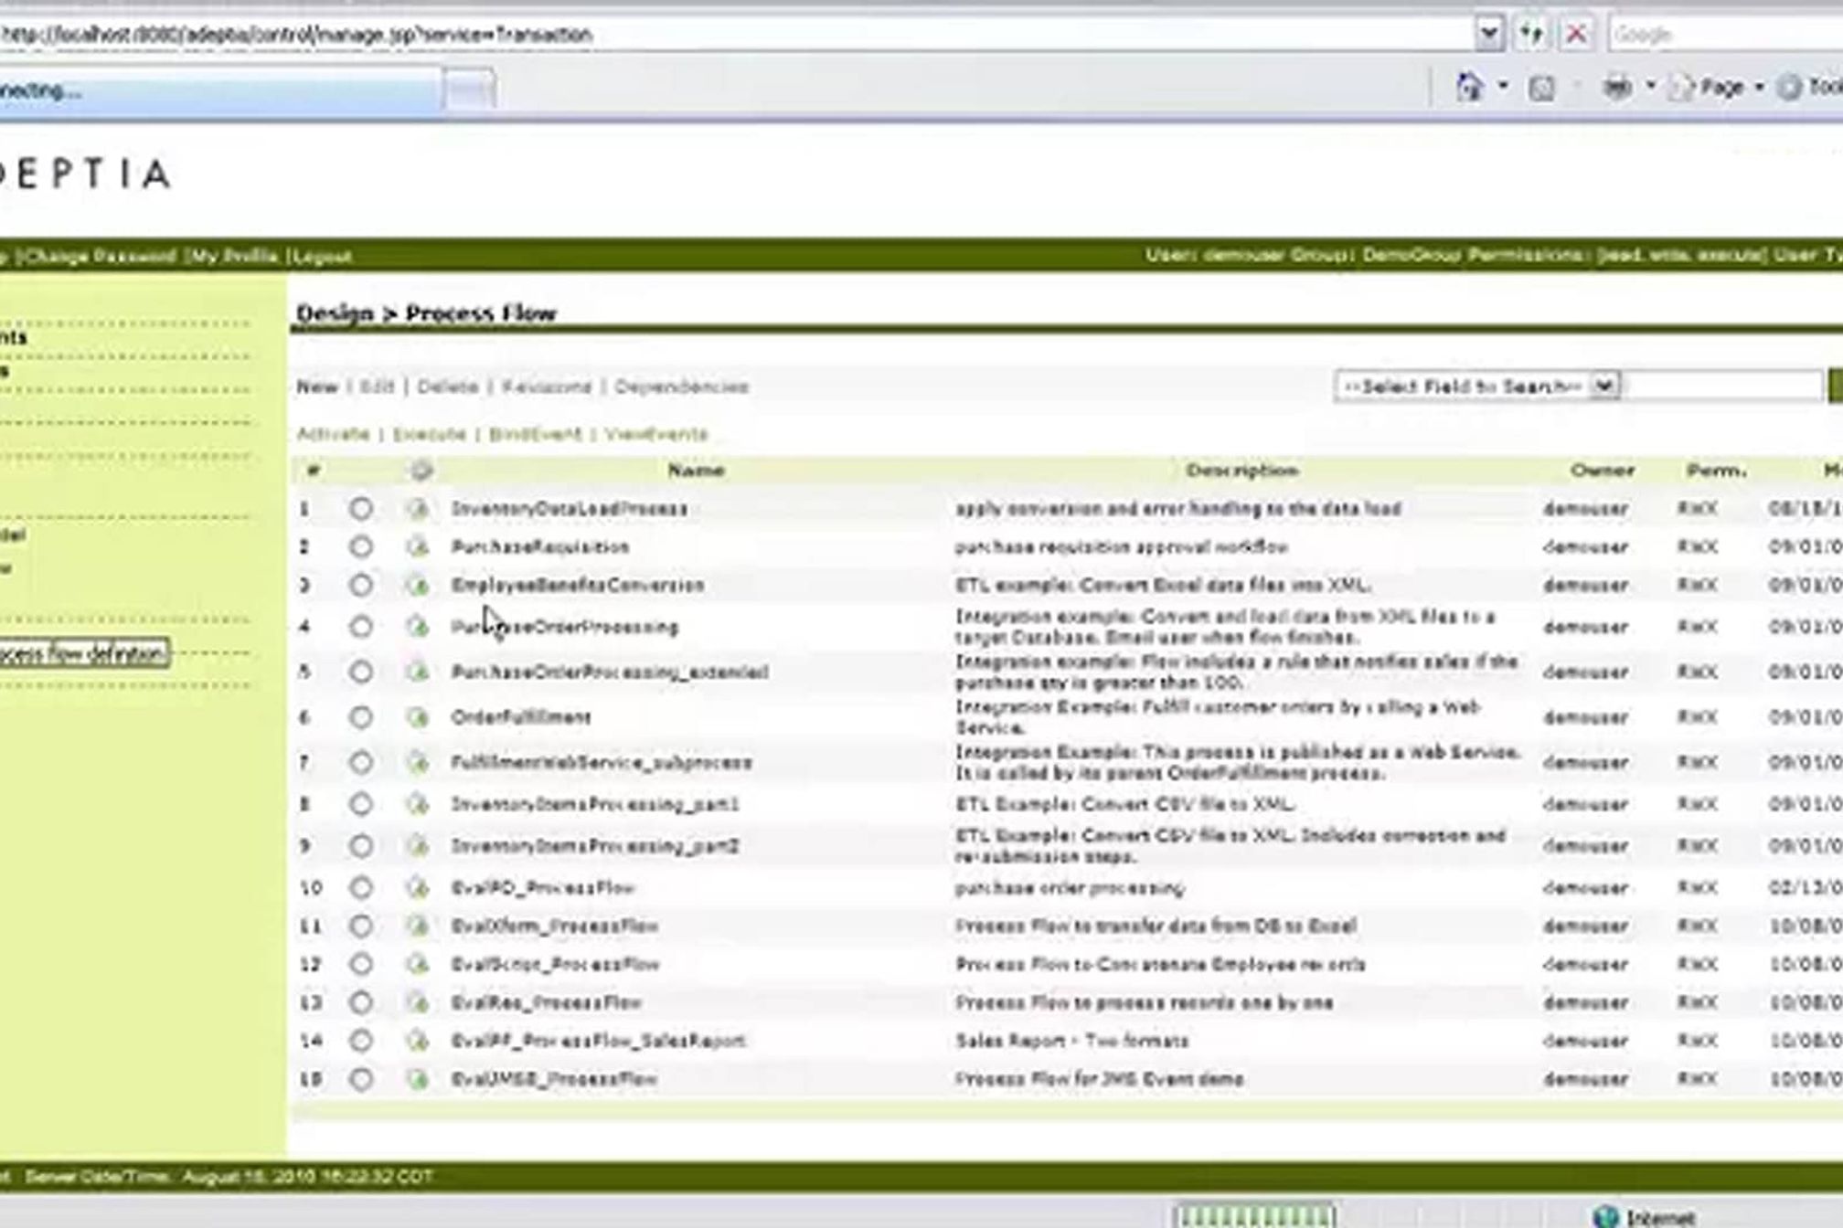The image size is (1843, 1228).
Task: Click the Dependencies menu item
Action: [681, 386]
